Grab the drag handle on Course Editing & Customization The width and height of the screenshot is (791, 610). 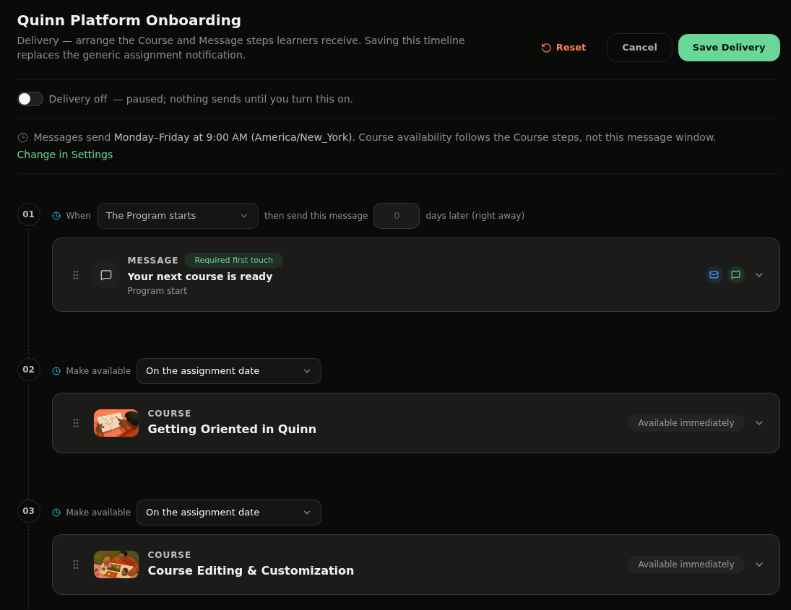76,565
